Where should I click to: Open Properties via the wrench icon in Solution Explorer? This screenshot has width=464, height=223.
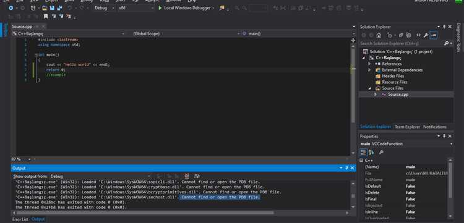tap(426, 35)
